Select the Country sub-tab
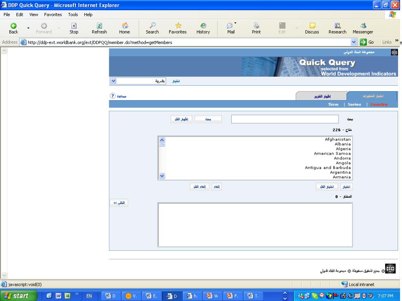Screen dimensions: 402x301 pyautogui.click(x=379, y=104)
